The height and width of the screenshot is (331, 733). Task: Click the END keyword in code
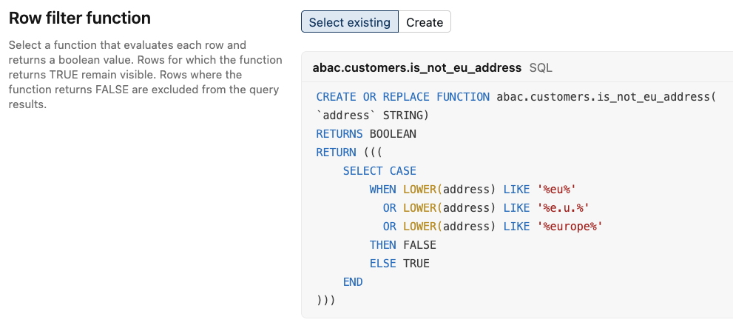click(353, 282)
